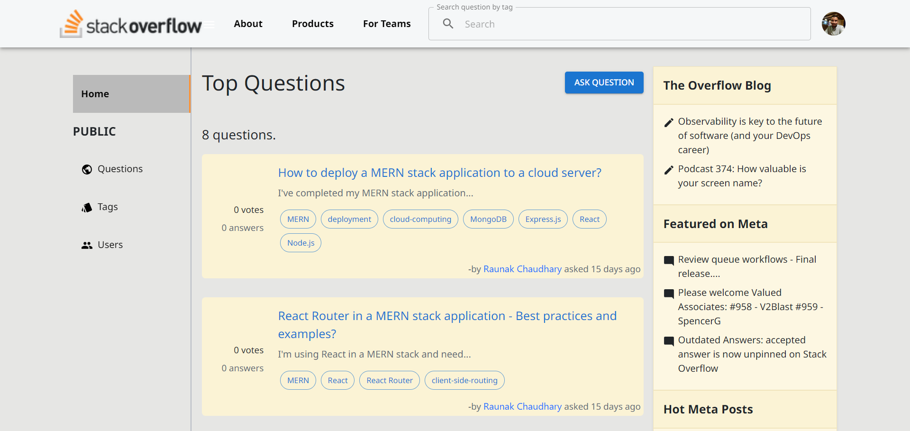The width and height of the screenshot is (910, 431).
Task: Click the speech bubble icon beside Review queue workflows
Action: coord(669,260)
